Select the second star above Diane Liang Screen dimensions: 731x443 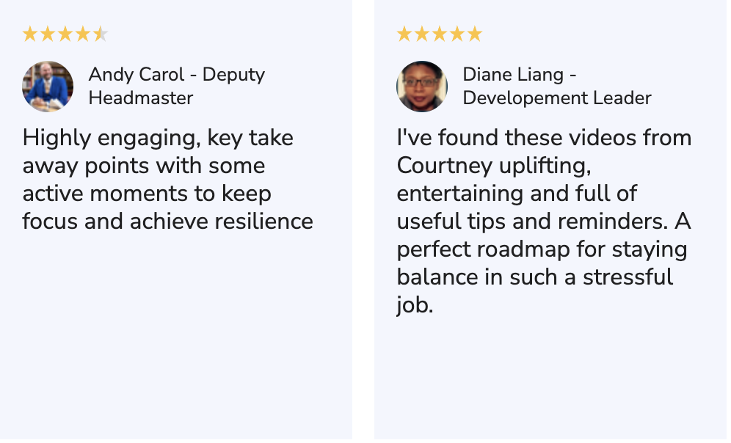point(422,34)
